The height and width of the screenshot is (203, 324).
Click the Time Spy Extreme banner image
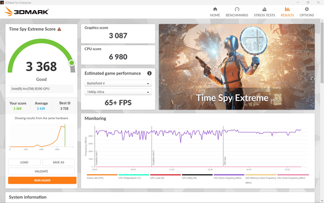tap(237, 66)
